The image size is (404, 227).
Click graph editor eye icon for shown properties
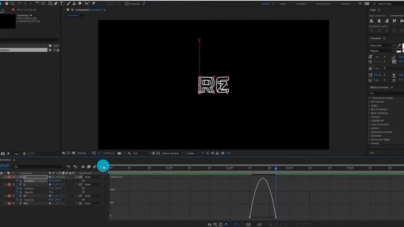click(x=210, y=224)
